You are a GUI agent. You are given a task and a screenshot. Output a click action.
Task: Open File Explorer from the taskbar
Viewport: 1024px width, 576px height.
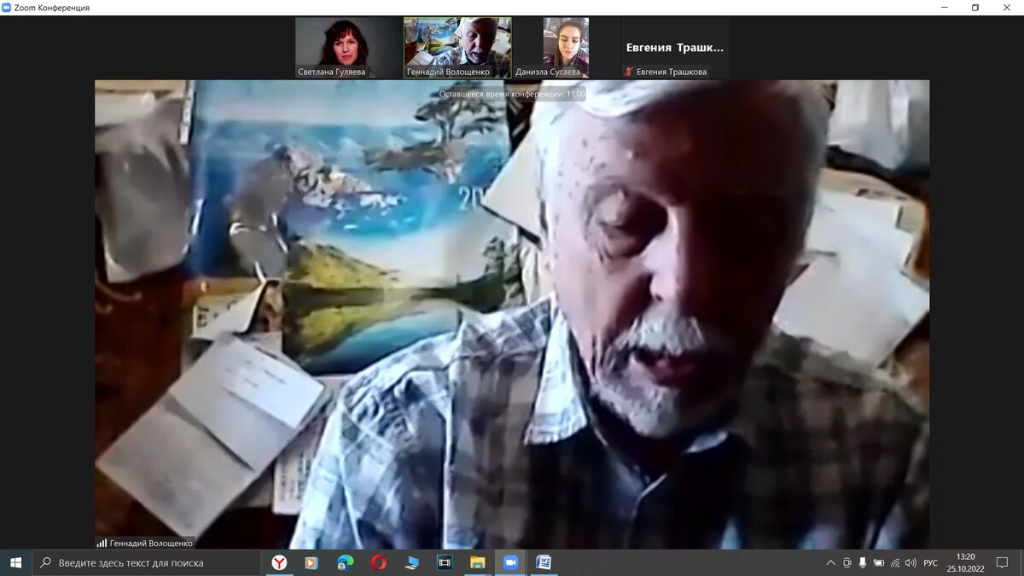(478, 562)
